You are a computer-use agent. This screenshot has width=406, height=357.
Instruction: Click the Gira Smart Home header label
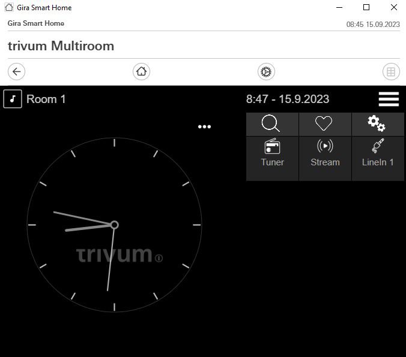click(x=35, y=23)
